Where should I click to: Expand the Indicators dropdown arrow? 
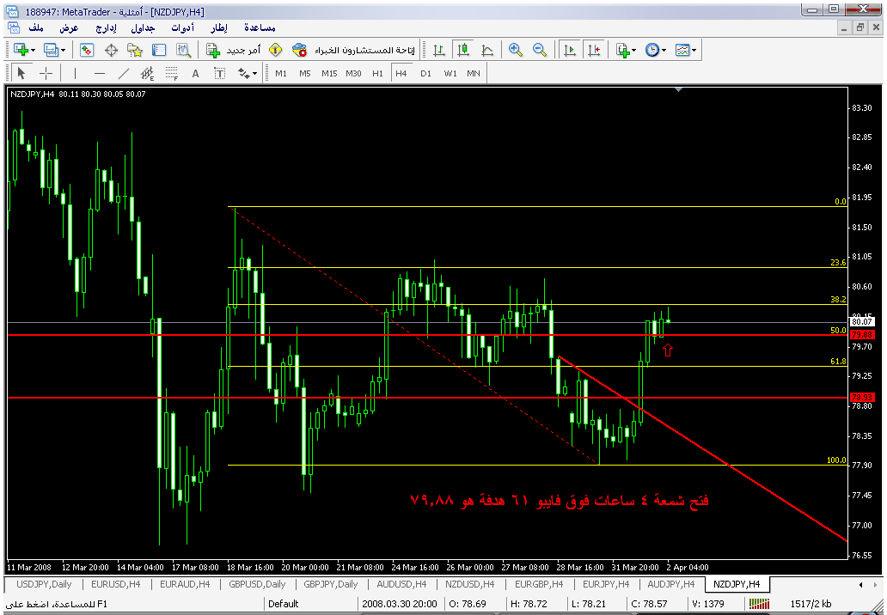[634, 51]
